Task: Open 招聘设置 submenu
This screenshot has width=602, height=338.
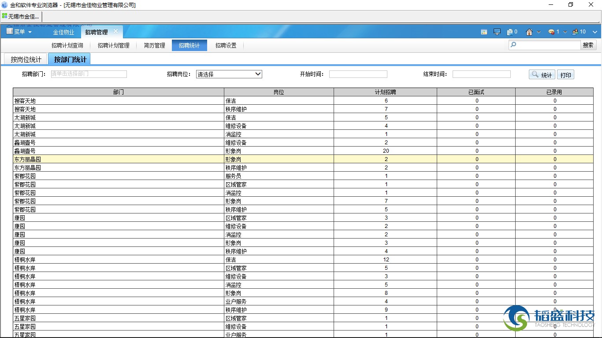Action: (226, 45)
